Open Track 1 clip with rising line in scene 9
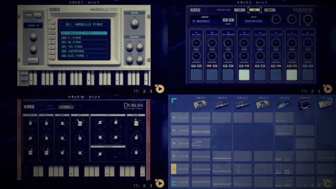Viewport: 336px width, 189px height. coord(201,143)
